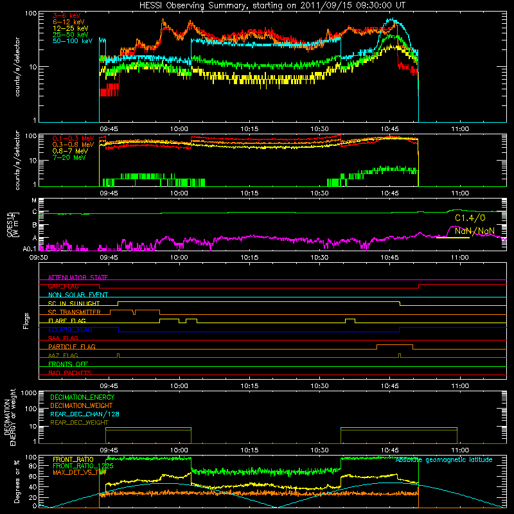
Task: Select the GOES15 axis label
Action: [12, 224]
